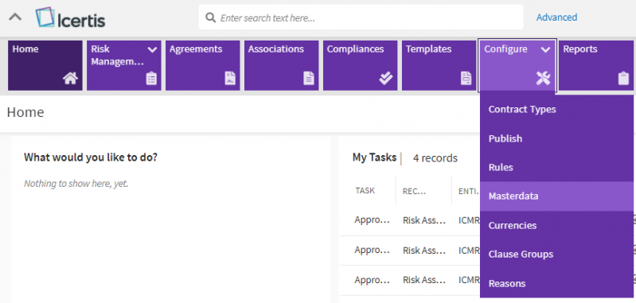Open Risk Management tile

pos(123,65)
